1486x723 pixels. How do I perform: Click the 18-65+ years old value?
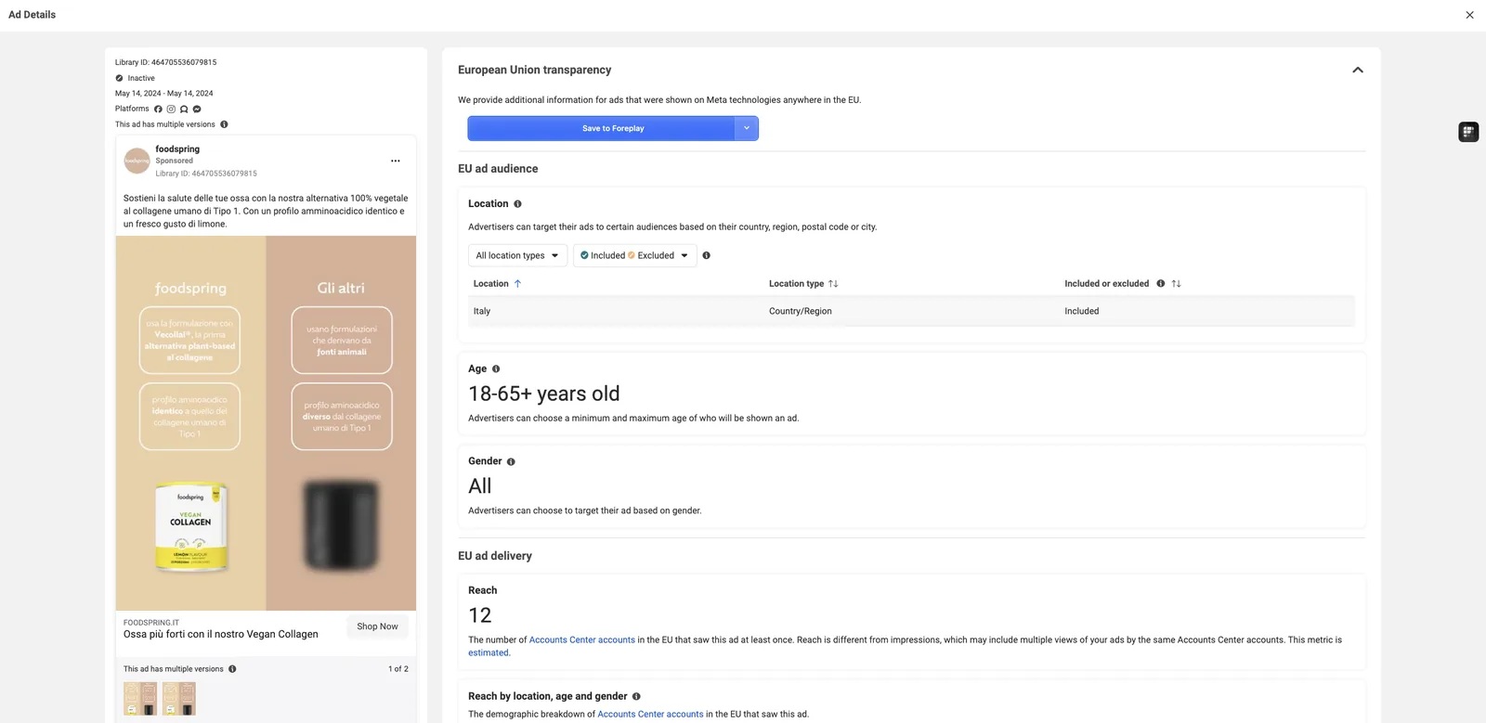(x=544, y=394)
